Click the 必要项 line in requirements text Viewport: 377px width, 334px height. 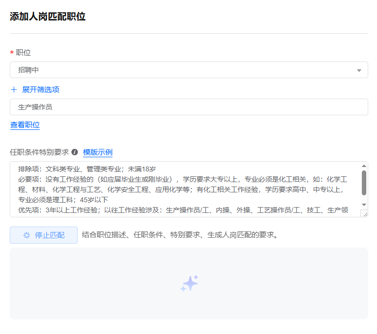[183, 189]
